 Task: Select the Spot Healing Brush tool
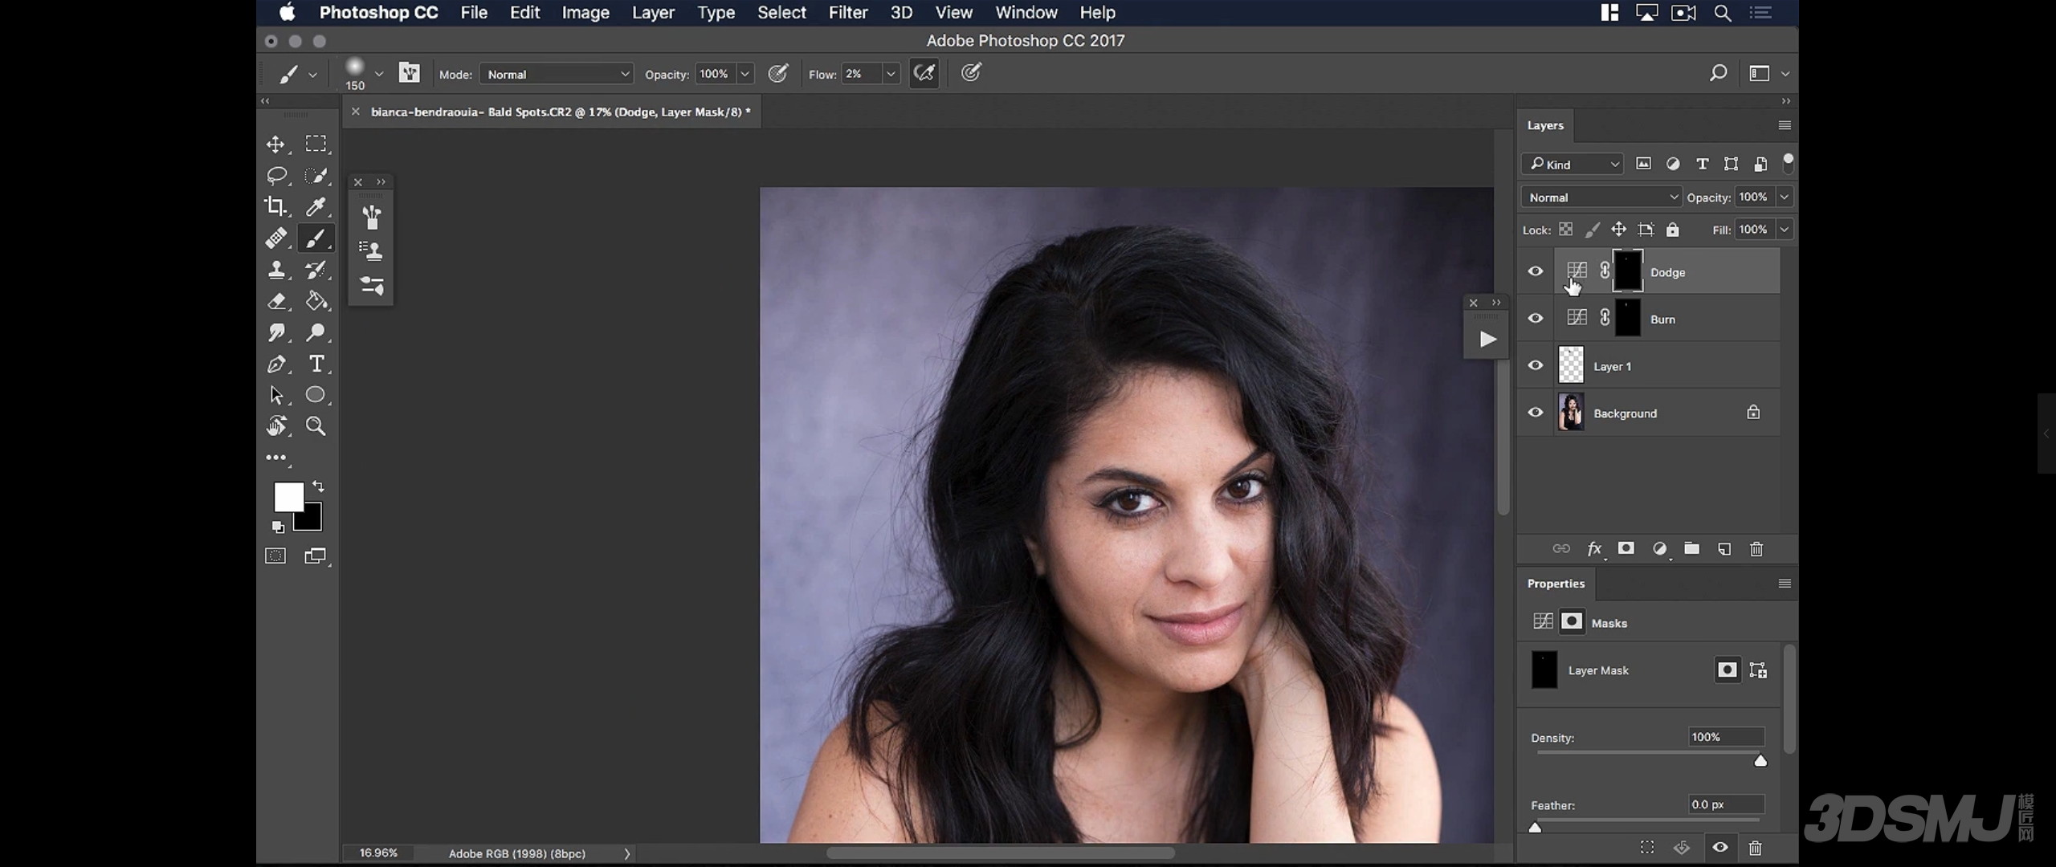(x=275, y=238)
